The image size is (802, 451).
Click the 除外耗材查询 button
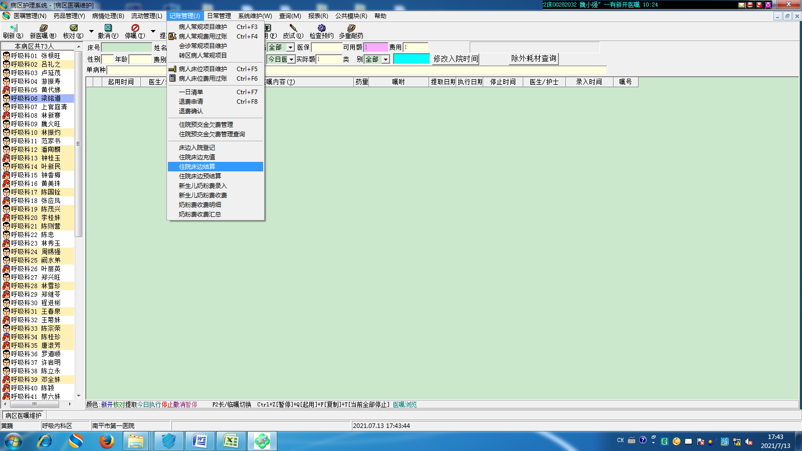pyautogui.click(x=534, y=59)
